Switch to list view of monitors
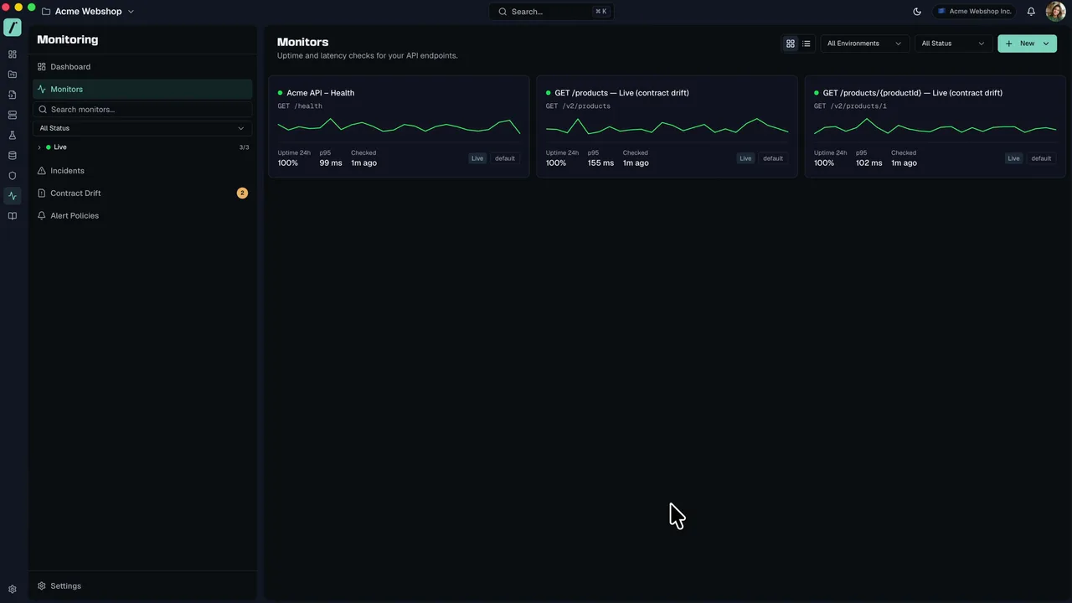The height and width of the screenshot is (603, 1072). click(807, 44)
